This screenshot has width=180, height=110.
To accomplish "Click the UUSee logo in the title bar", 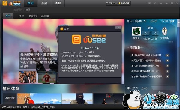I will pos(12,3).
